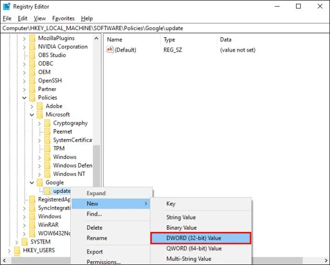The image size is (330, 265).
Task: Select the MozillaPlugins folder icon
Action: coord(32,38)
